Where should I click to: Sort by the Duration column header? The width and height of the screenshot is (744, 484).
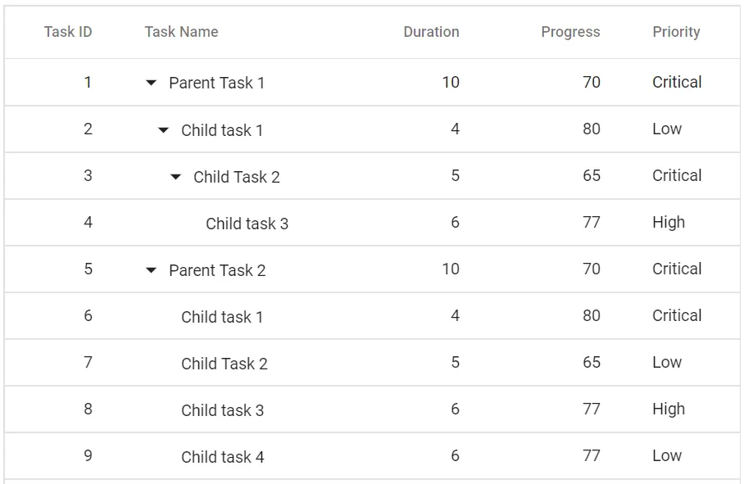pos(431,32)
